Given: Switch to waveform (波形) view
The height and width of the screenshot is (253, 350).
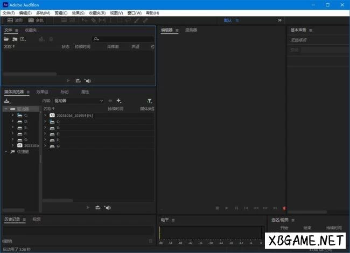Looking at the screenshot, I should (15, 20).
